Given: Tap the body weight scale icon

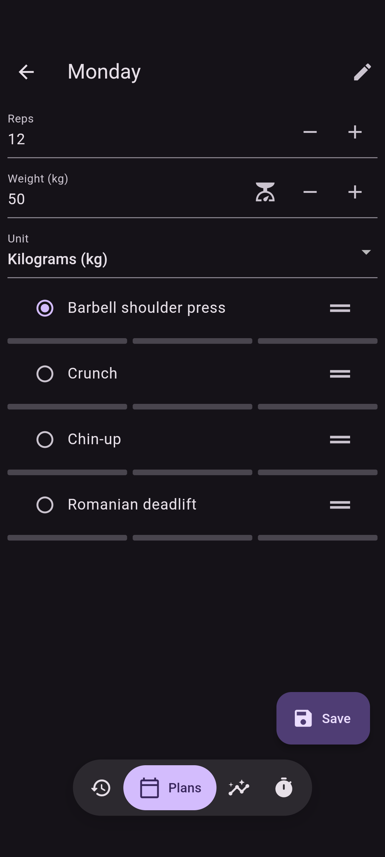Looking at the screenshot, I should point(265,192).
